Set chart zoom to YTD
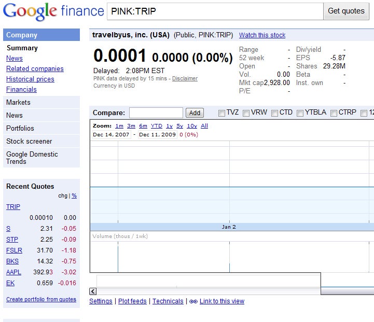Screen dimensions: 374x322 [157, 126]
